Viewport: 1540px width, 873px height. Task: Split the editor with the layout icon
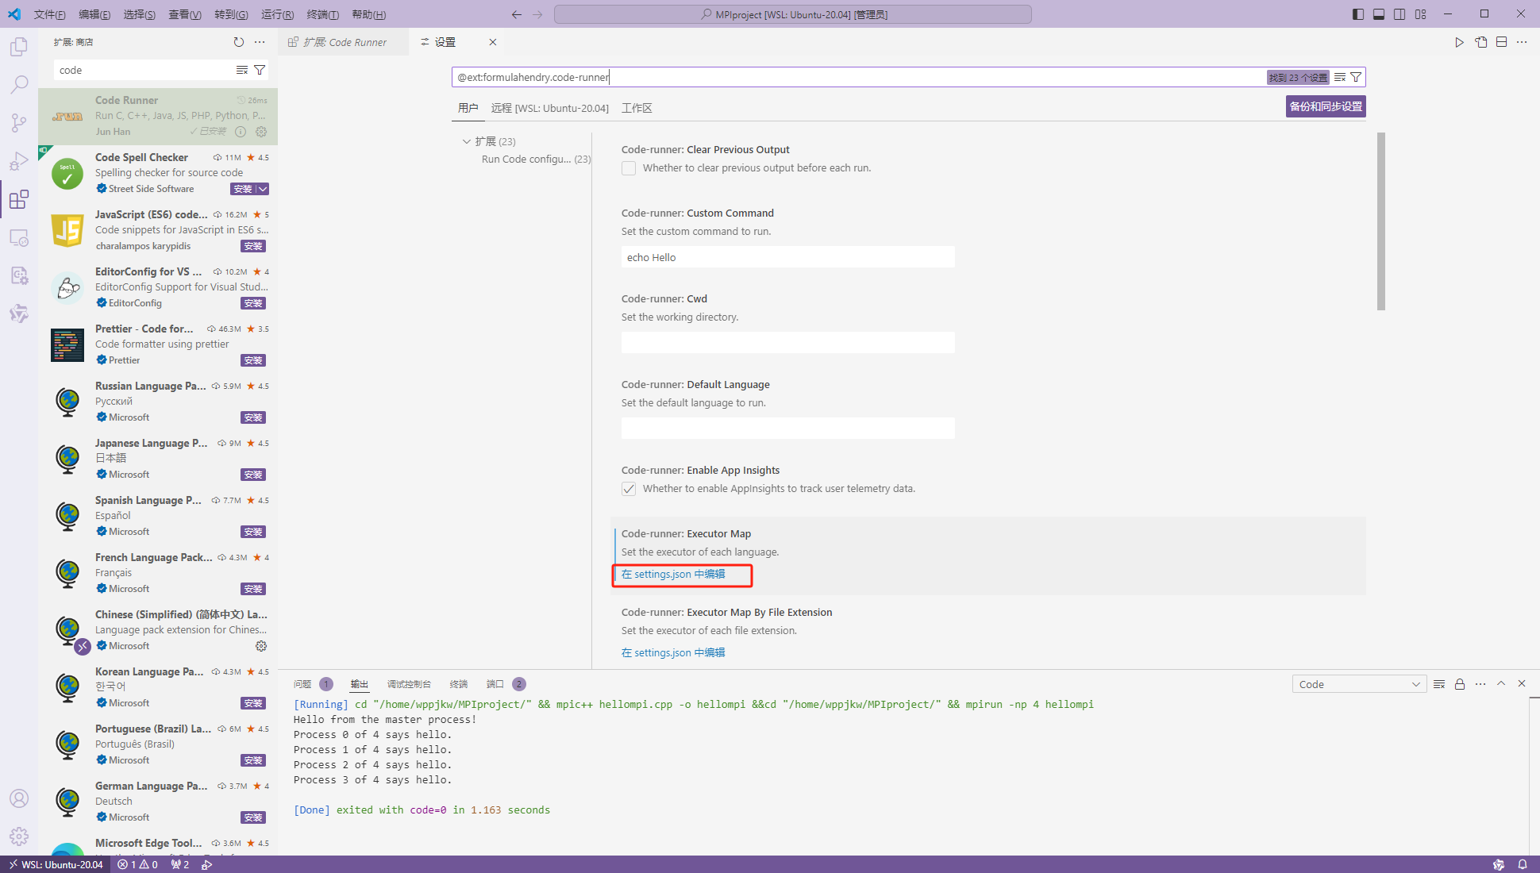tap(1501, 42)
